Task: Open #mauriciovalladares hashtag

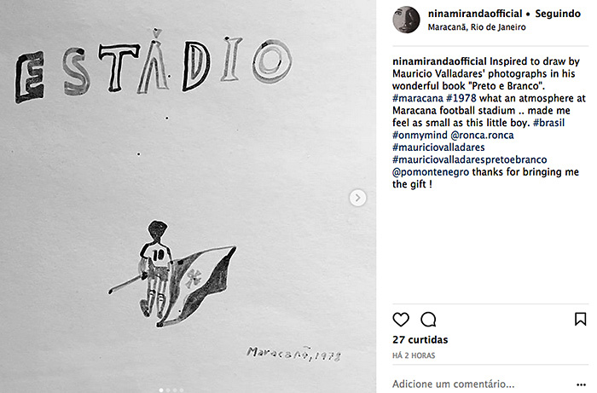Action: (x=438, y=147)
